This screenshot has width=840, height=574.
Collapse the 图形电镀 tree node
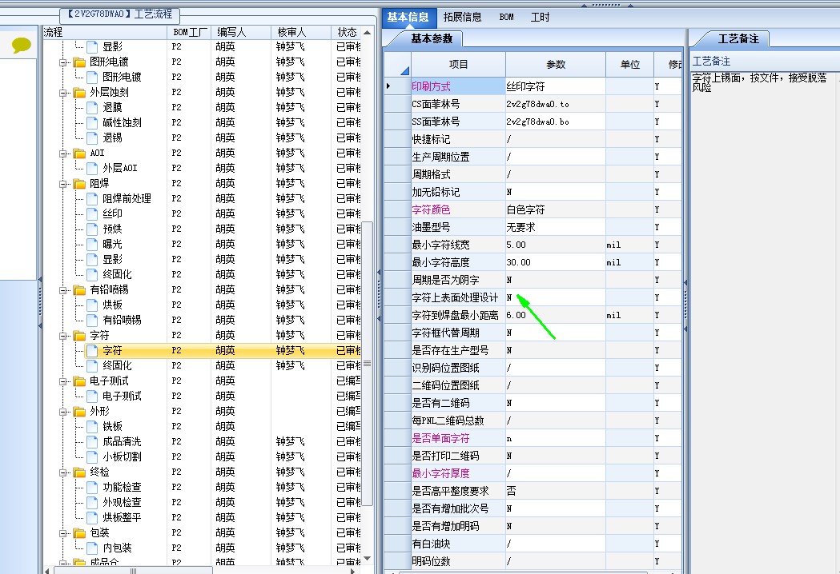pyautogui.click(x=63, y=62)
